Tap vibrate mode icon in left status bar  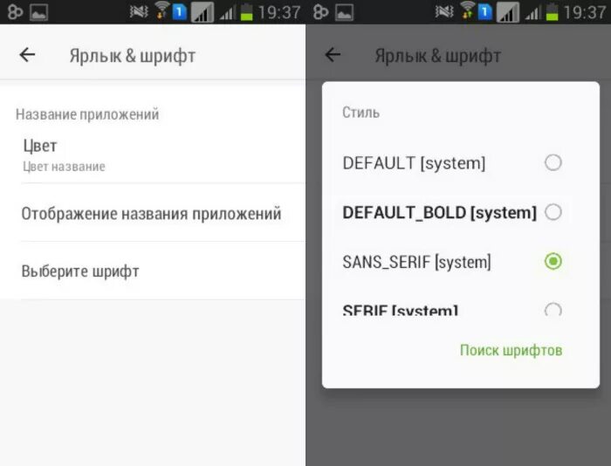tap(139, 11)
